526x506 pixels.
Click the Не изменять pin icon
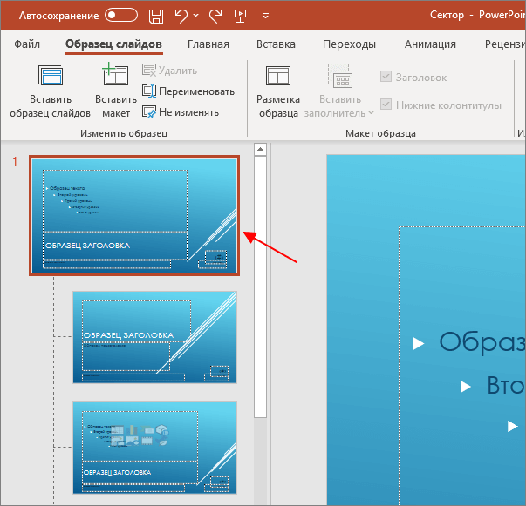pyautogui.click(x=149, y=111)
